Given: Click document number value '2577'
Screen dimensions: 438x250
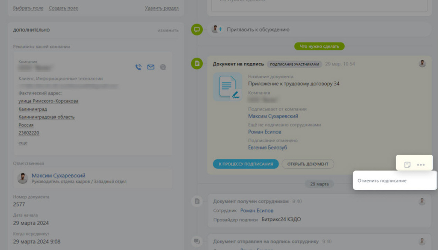Looking at the screenshot, I should coord(19,205).
